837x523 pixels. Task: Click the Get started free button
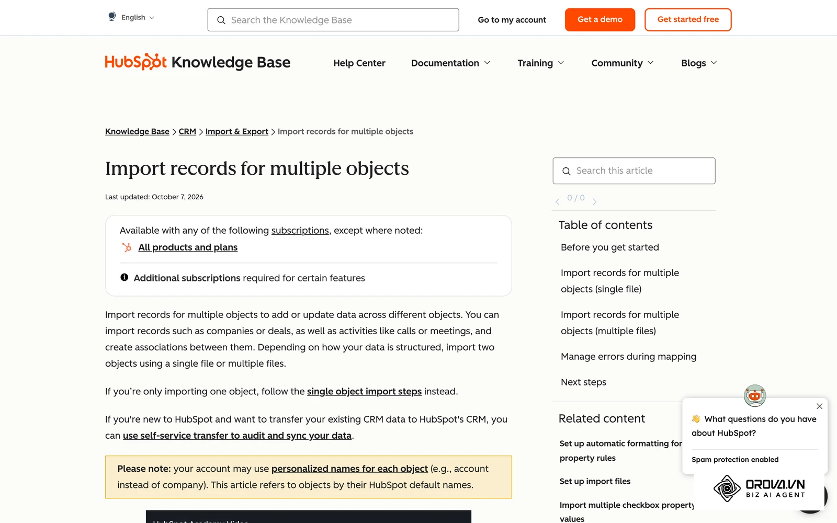click(688, 19)
